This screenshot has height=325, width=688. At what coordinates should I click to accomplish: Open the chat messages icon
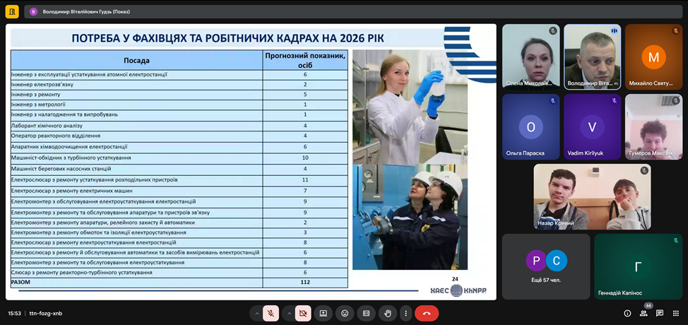(x=659, y=313)
